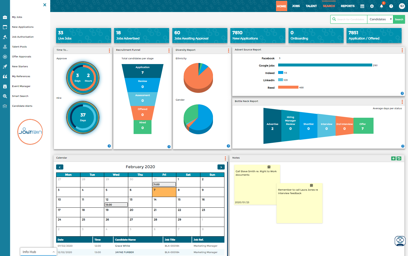Click the Jobtrain logo
Image resolution: width=408 pixels, height=256 pixels.
(x=30, y=132)
